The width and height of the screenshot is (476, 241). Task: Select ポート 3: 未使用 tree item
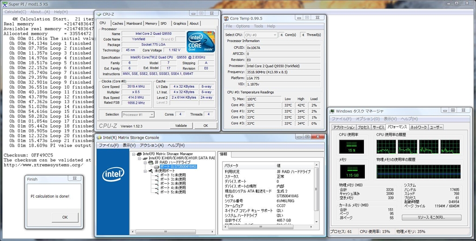pyautogui.click(x=173, y=184)
